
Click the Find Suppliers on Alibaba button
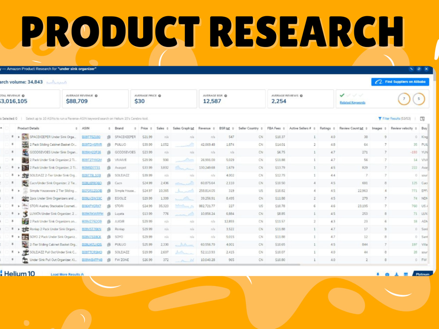coord(400,82)
